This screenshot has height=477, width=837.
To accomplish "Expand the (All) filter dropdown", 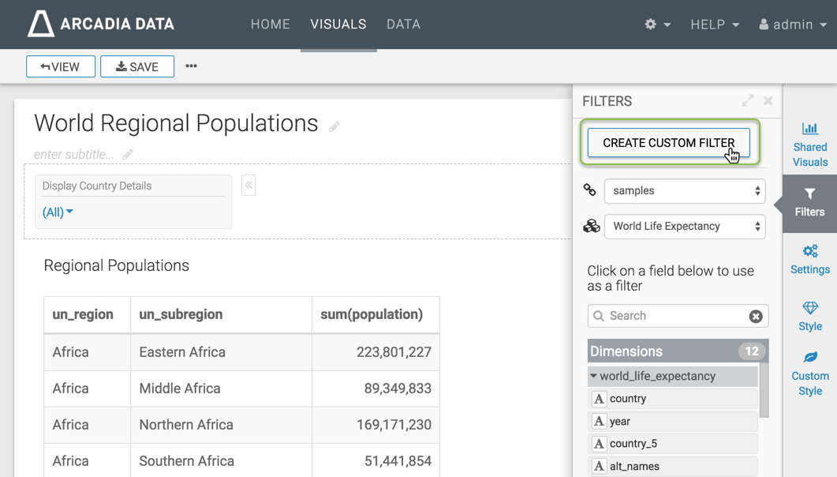I will coord(58,212).
